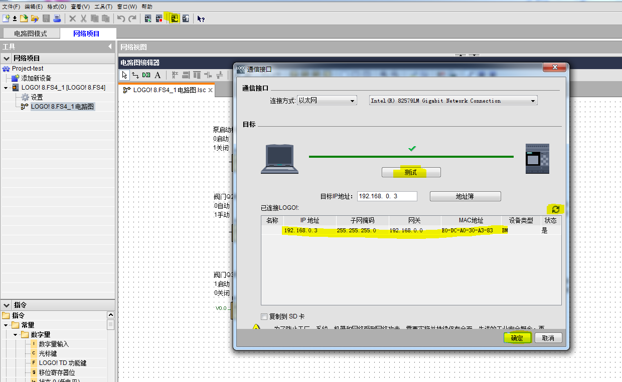Image resolution: width=622 pixels, height=382 pixels.
Task: Click 确定 to confirm the dialog
Action: pyautogui.click(x=517, y=338)
